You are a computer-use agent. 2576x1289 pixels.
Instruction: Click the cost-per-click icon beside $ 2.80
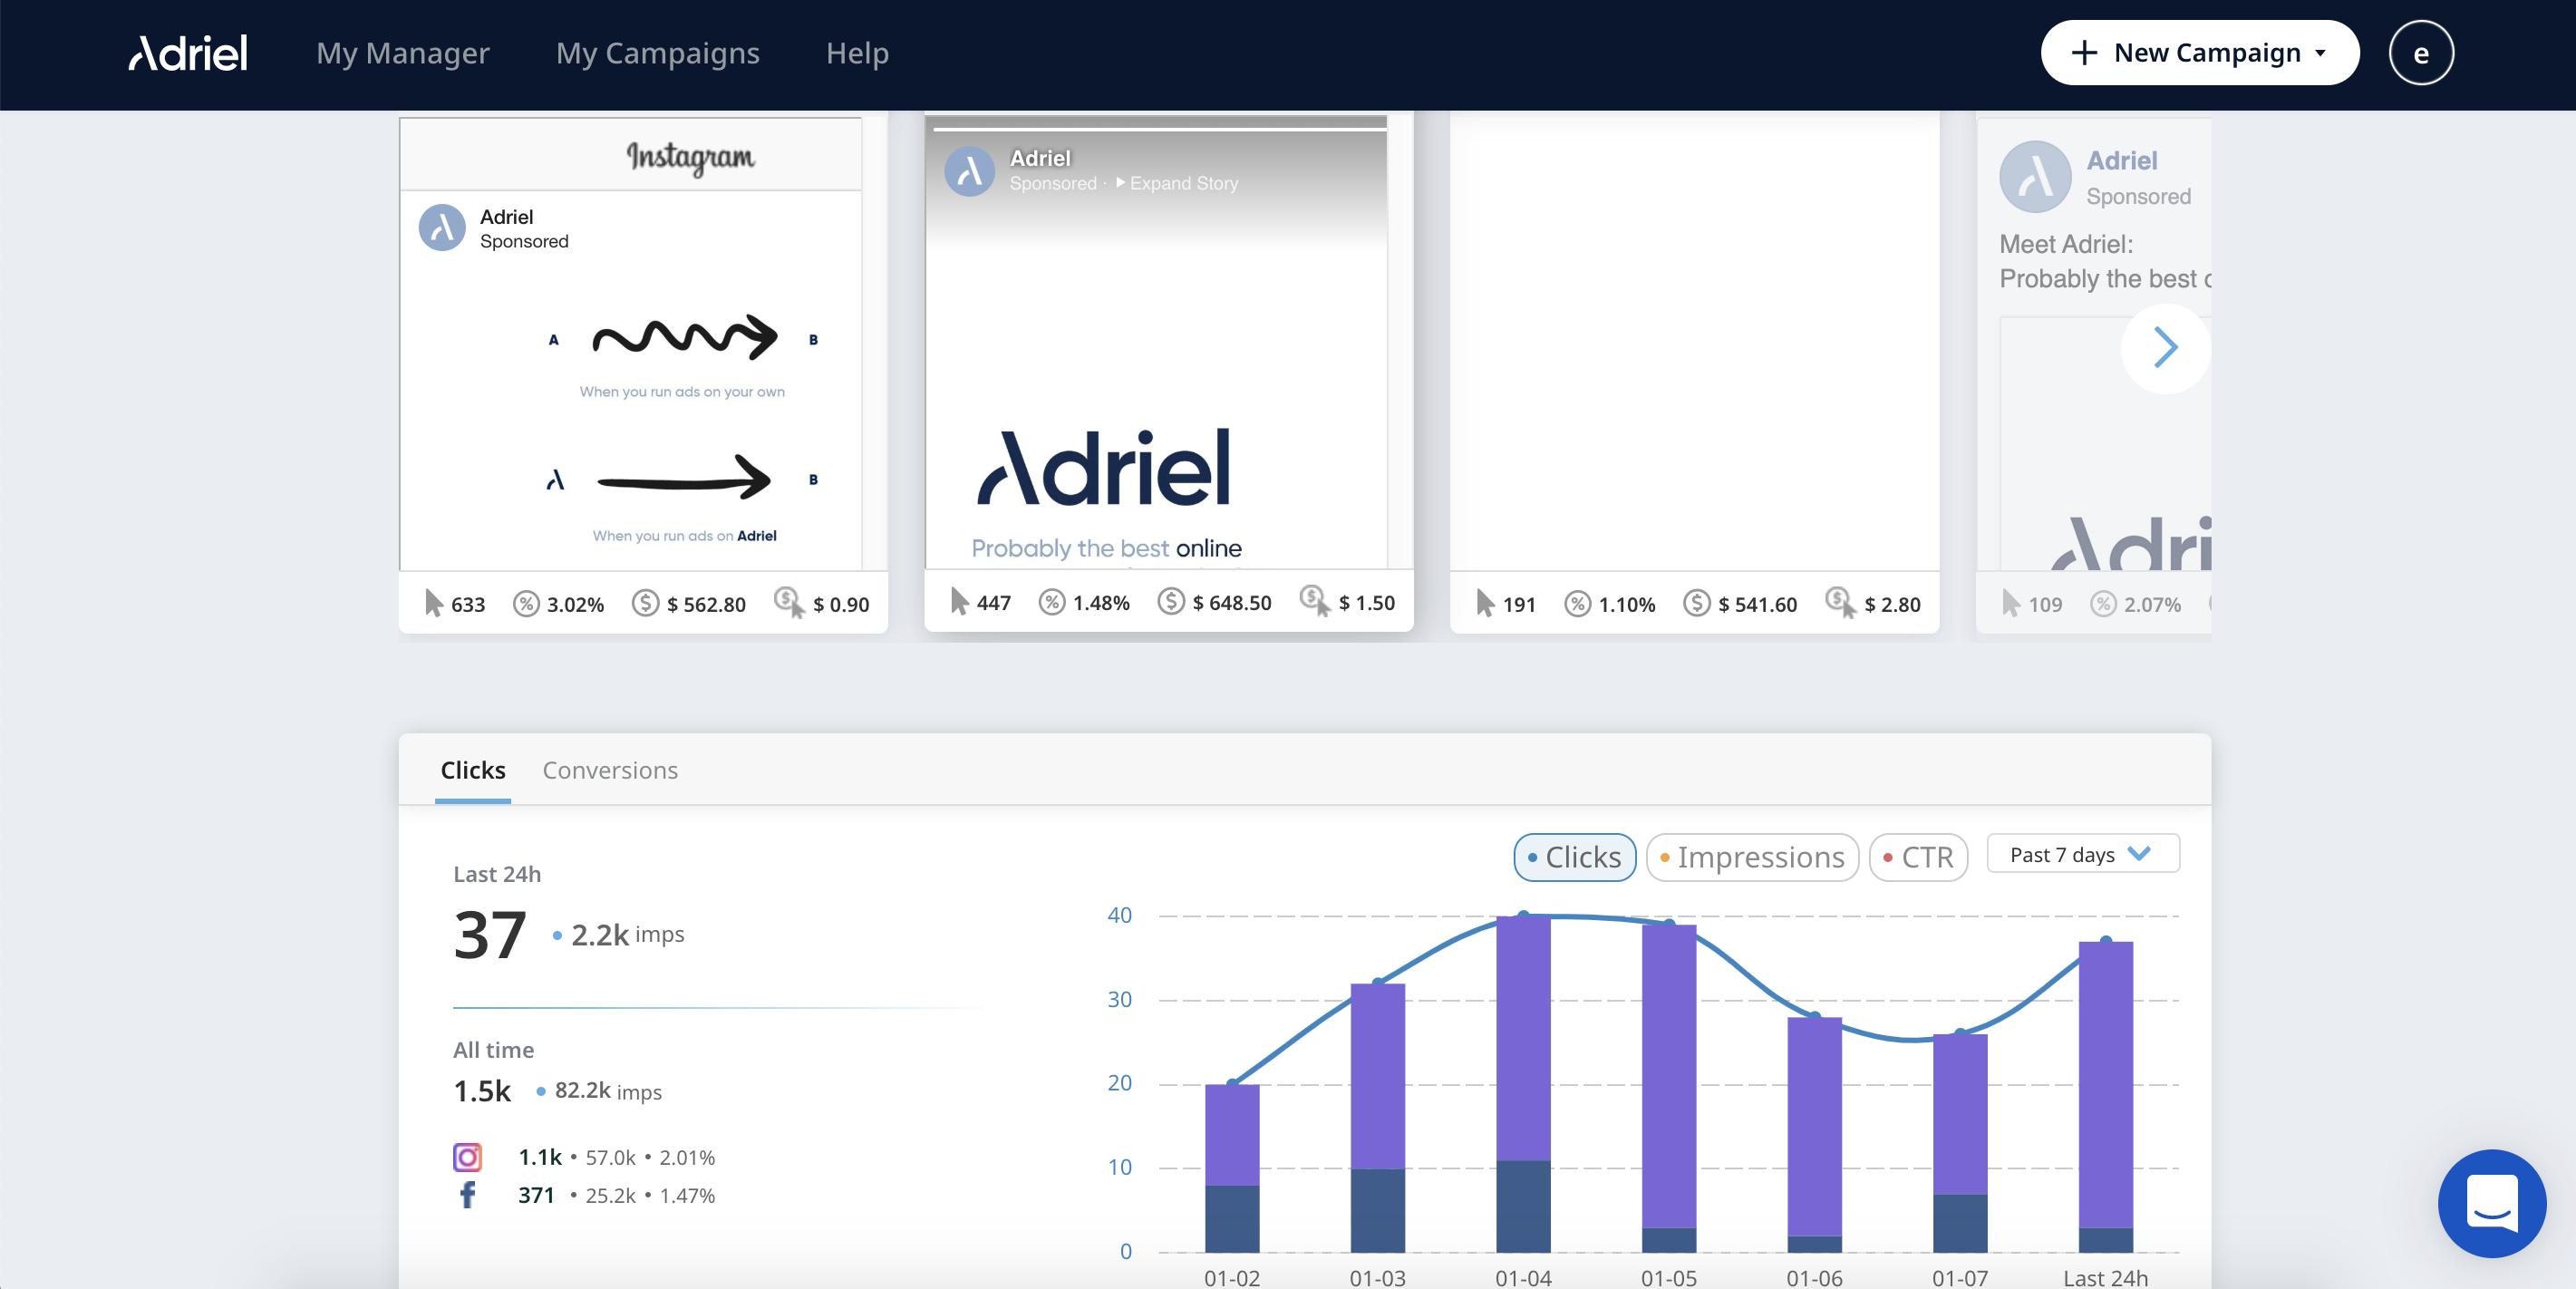click(1840, 603)
